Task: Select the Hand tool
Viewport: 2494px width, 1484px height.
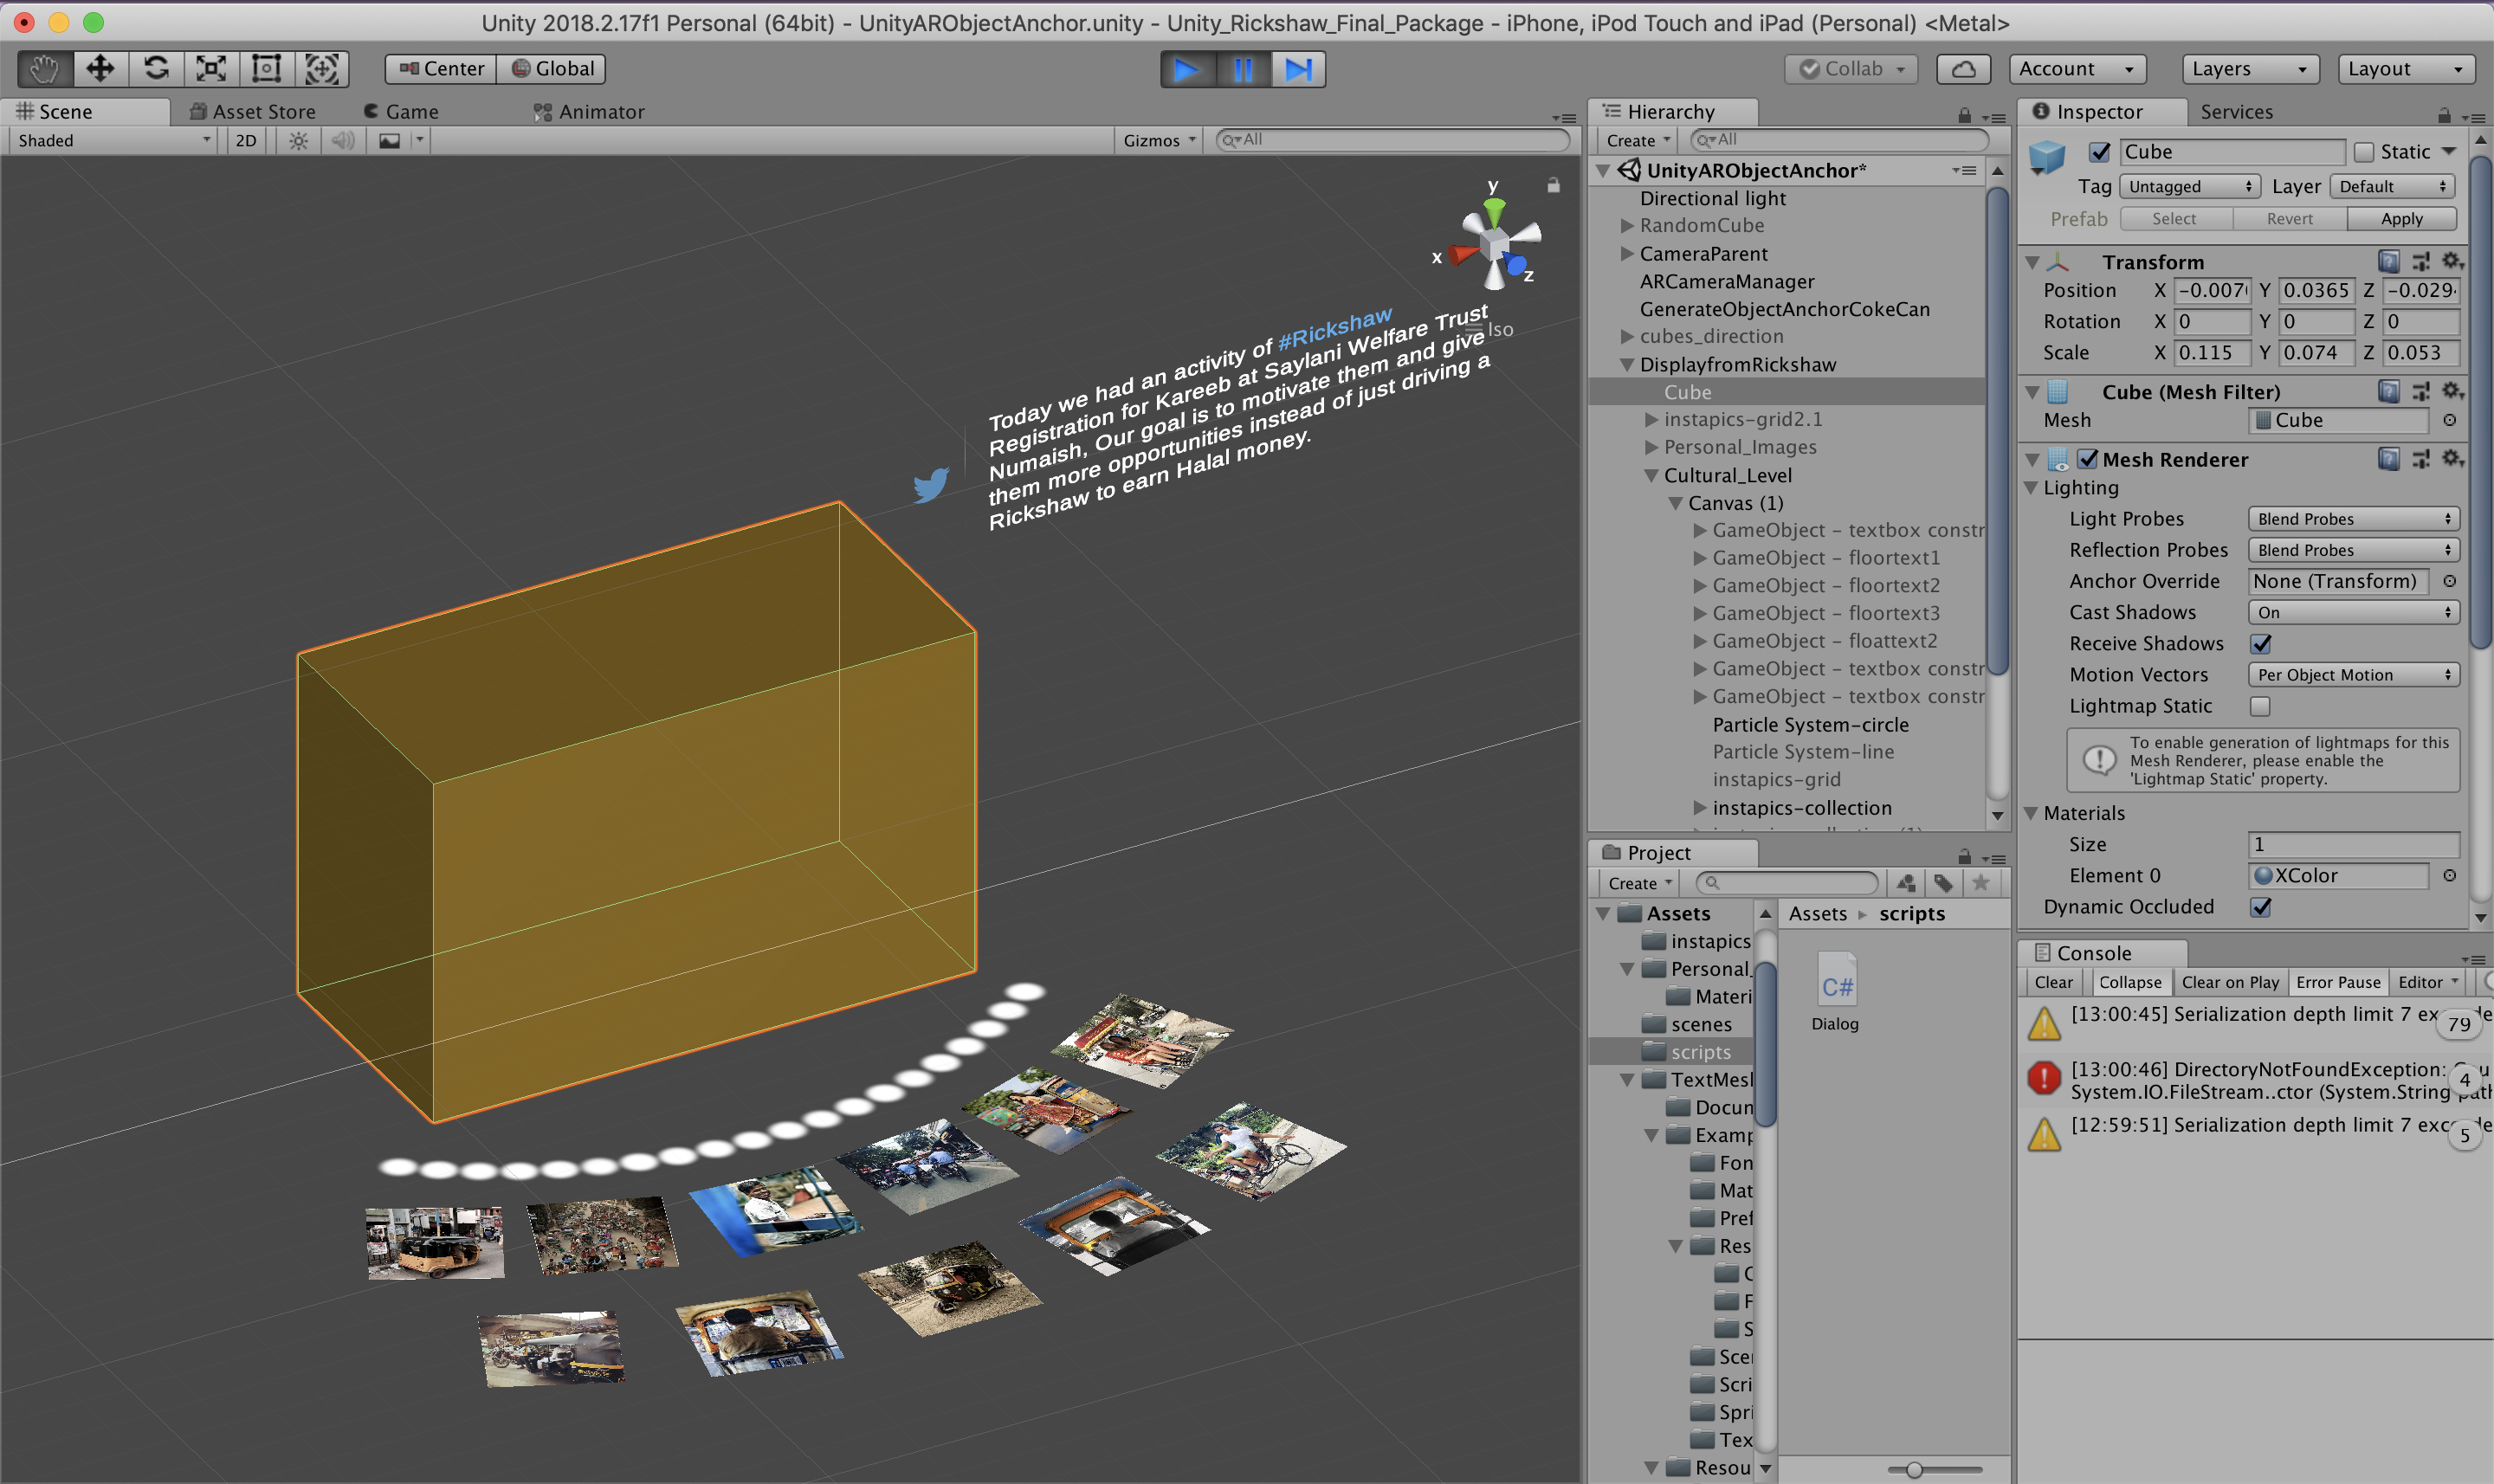Action: coord(44,69)
